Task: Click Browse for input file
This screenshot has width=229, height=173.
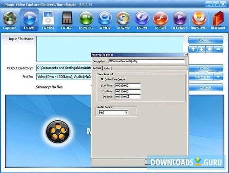Action: tap(206, 40)
